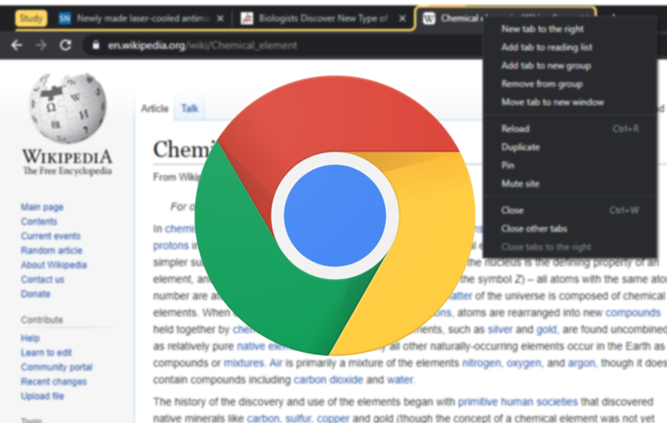Open the 'Recent changes' sidebar link
The image size is (667, 423).
[53, 381]
